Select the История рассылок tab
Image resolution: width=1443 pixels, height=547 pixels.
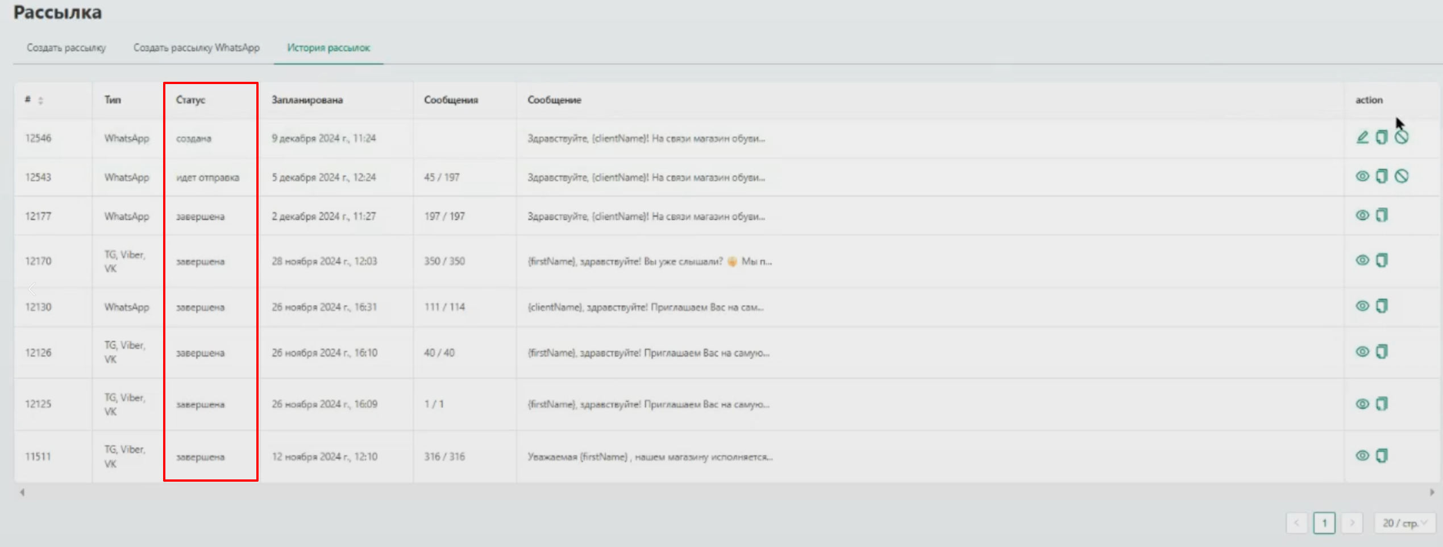pyautogui.click(x=328, y=48)
